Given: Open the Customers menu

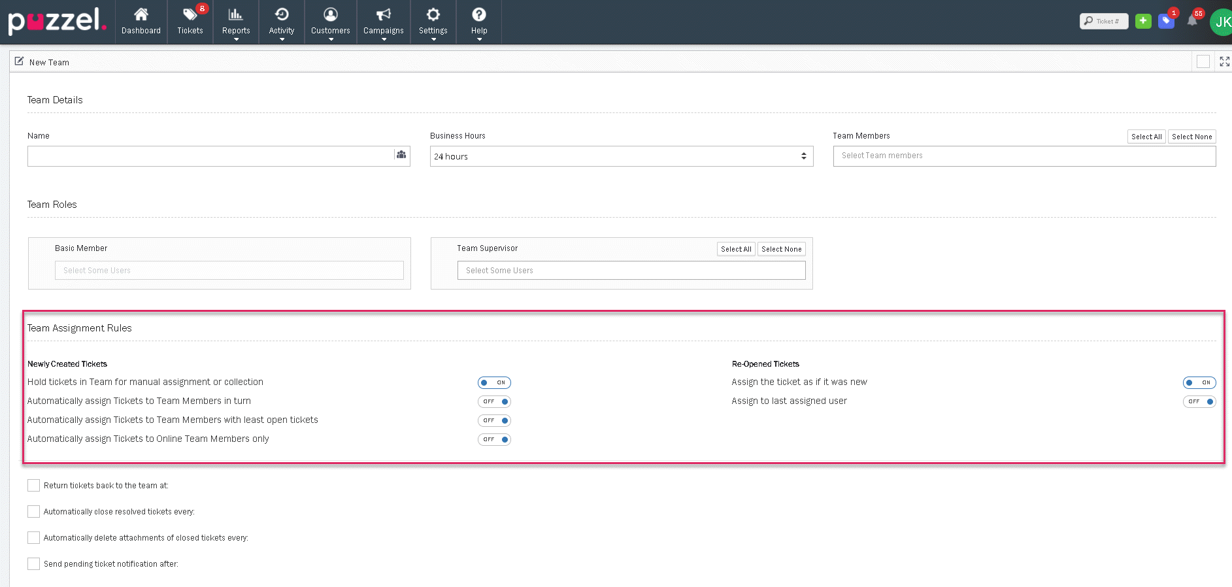Looking at the screenshot, I should pos(330,22).
